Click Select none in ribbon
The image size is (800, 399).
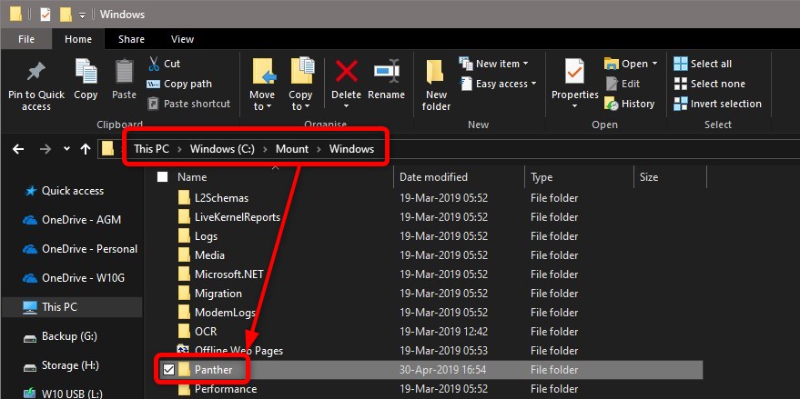[709, 84]
